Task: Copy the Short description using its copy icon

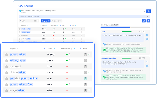Action: tap(147, 66)
